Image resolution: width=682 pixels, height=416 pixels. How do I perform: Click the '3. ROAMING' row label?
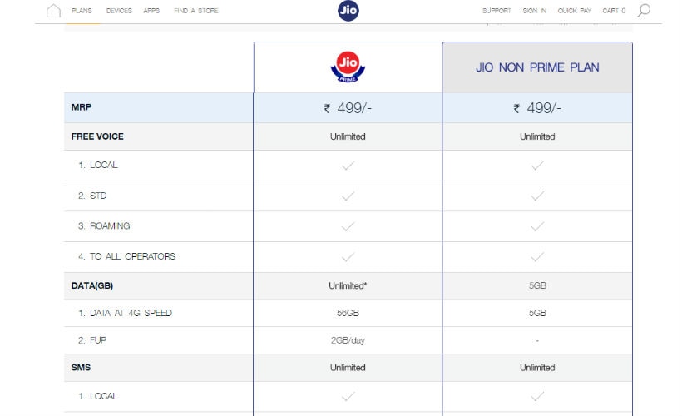point(104,226)
